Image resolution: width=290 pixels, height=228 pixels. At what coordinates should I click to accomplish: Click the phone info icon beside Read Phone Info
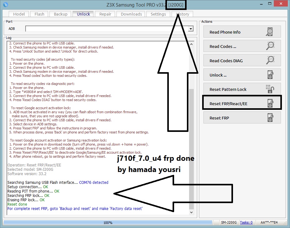270,32
